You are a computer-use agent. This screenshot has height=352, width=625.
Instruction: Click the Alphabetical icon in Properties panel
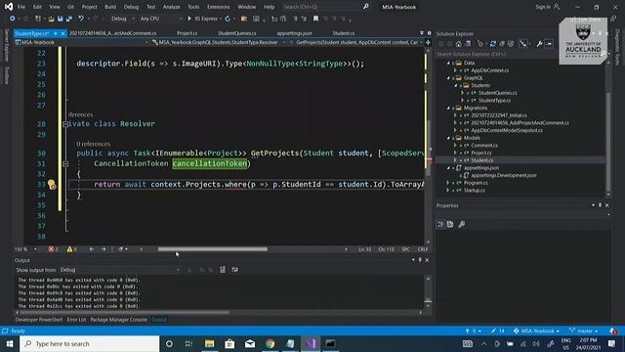pyautogui.click(x=450, y=224)
